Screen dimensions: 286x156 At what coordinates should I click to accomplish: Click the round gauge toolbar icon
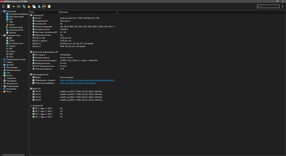tap(49, 6)
